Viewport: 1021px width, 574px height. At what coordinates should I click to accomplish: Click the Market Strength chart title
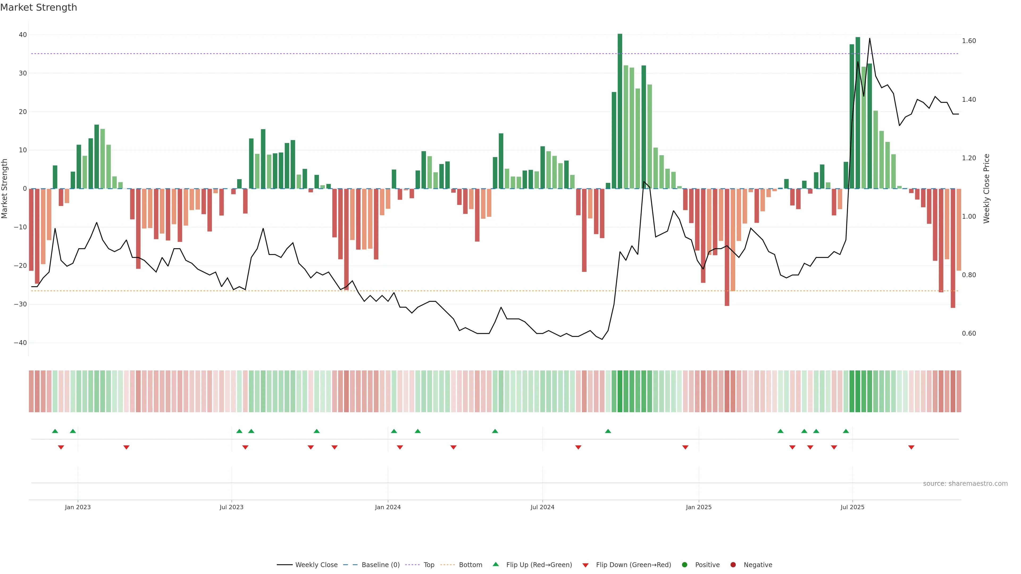tap(39, 7)
